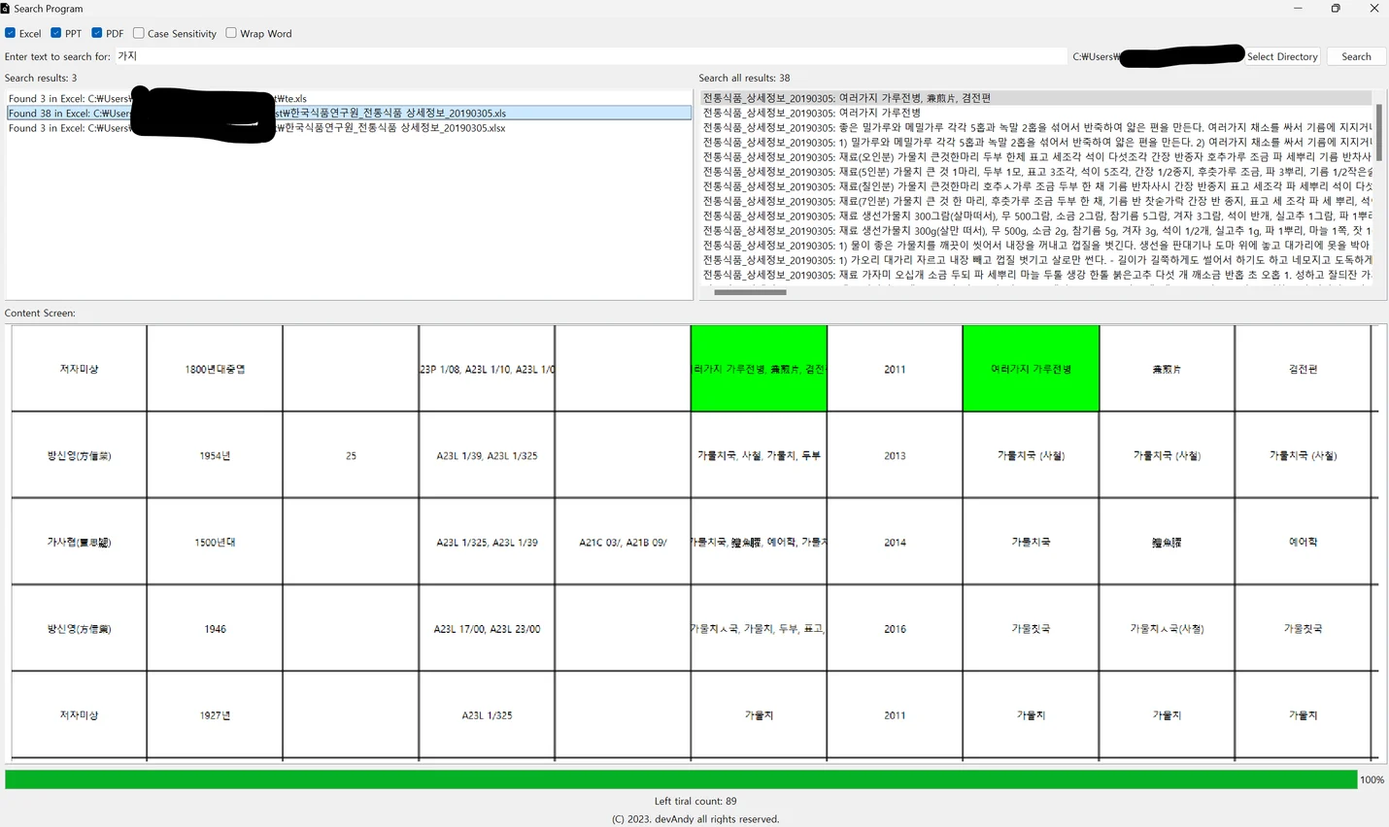The height and width of the screenshot is (827, 1389).
Task: Select result ending in 20190305.xlsx
Action: click(349, 128)
